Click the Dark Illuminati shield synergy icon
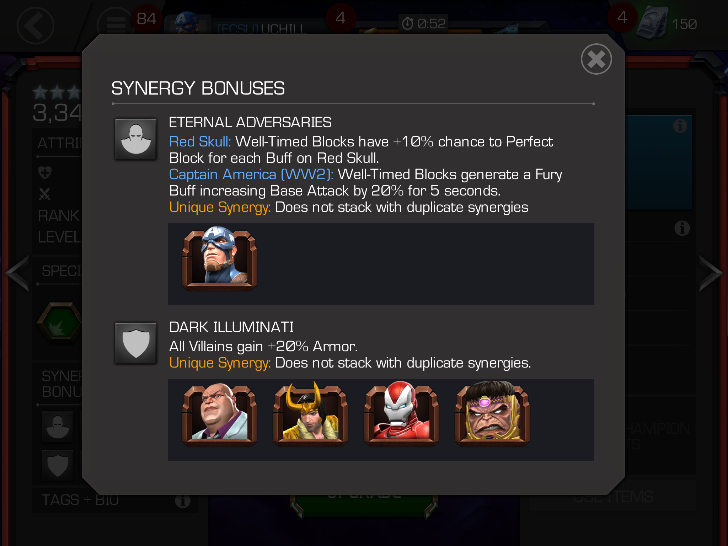728x546 pixels. 136,343
